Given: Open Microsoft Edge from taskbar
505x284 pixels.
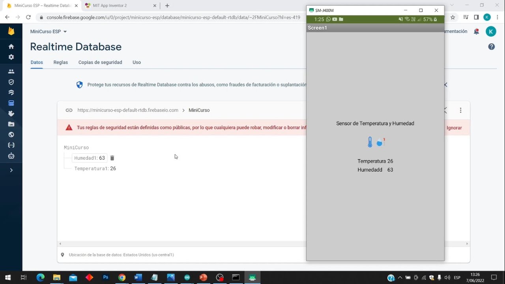Looking at the screenshot, I should point(40,278).
